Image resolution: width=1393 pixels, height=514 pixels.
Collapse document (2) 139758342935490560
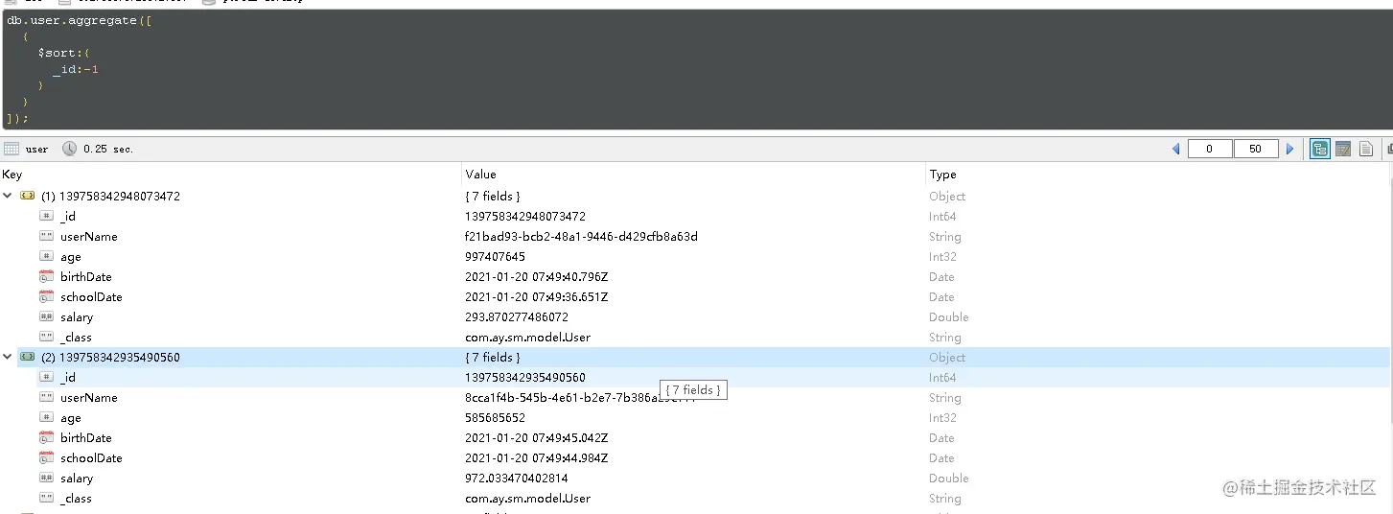[9, 358]
